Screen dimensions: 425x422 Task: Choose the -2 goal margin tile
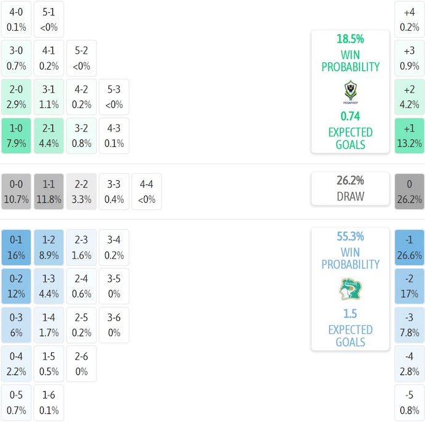coord(410,286)
